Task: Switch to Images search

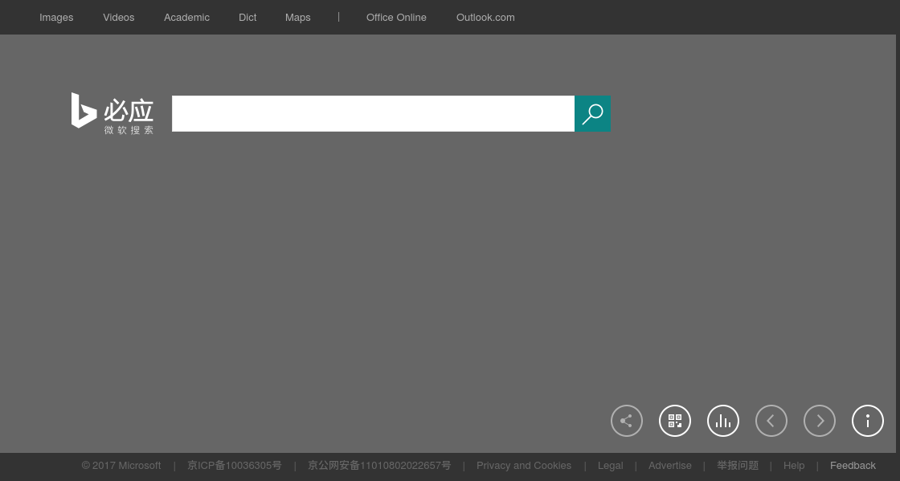Action: (56, 17)
